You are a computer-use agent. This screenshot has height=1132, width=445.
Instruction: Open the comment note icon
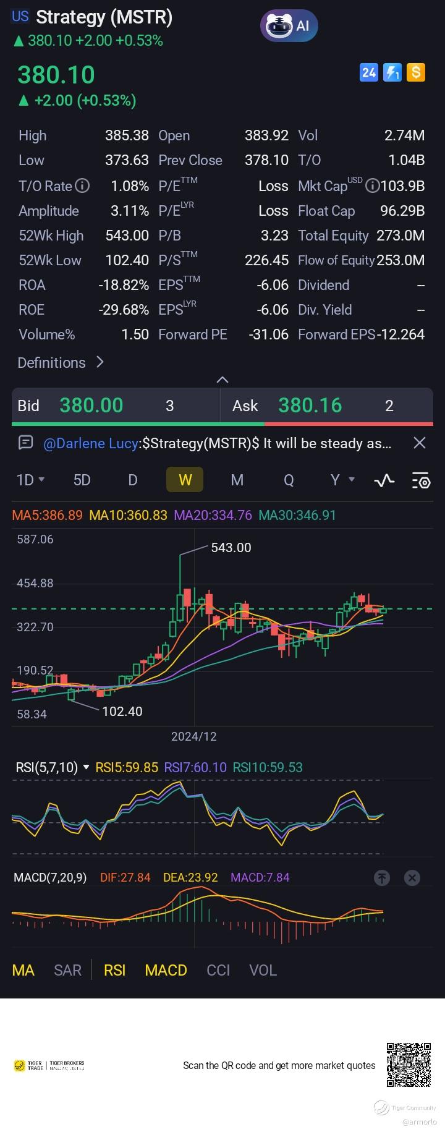pos(26,443)
